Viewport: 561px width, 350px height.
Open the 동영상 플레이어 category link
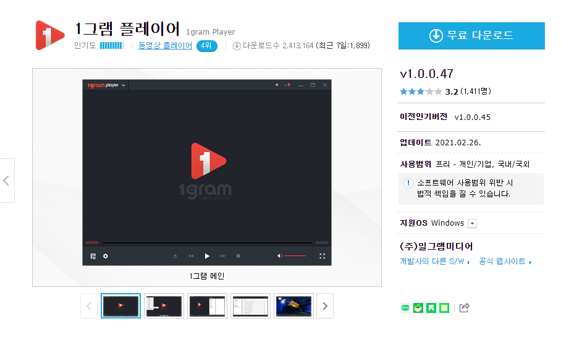[165, 46]
